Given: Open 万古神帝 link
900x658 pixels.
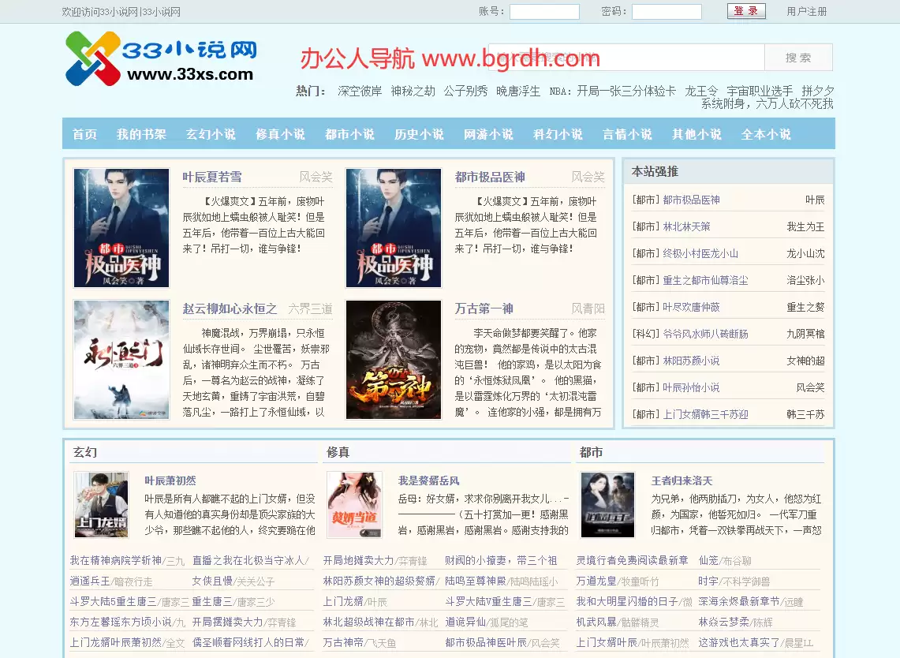Looking at the screenshot, I should click(x=343, y=642).
